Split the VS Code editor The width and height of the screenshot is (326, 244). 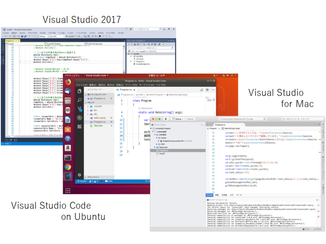207,90
